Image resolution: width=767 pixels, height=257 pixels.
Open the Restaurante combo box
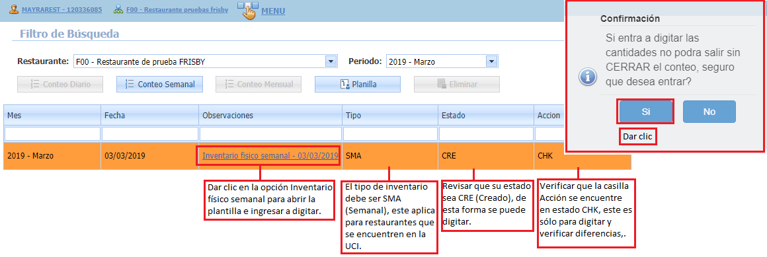206,61
